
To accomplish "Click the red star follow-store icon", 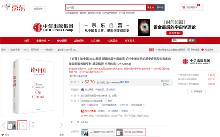I will tap(202, 50).
